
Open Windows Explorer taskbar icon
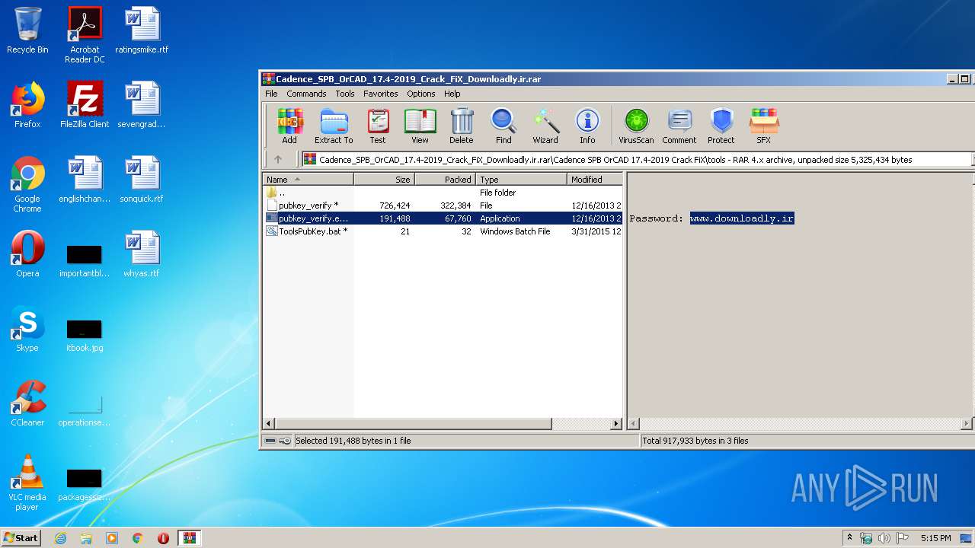[x=86, y=538]
